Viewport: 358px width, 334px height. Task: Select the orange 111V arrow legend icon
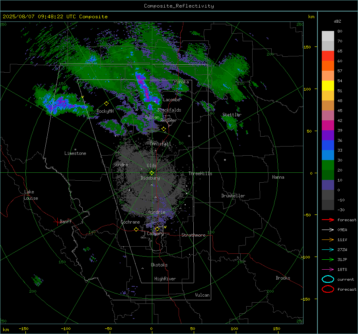point(328,239)
